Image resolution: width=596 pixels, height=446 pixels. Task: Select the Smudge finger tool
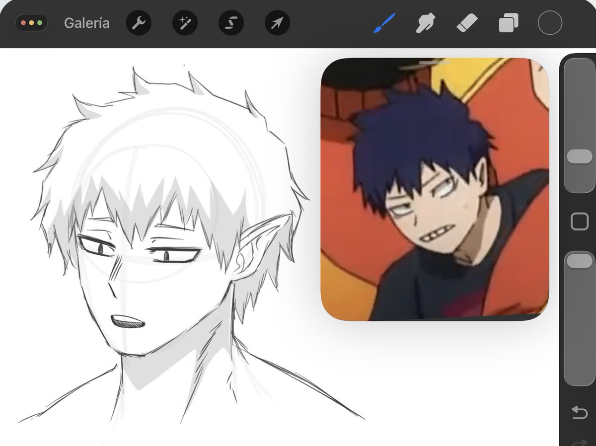[x=425, y=23]
